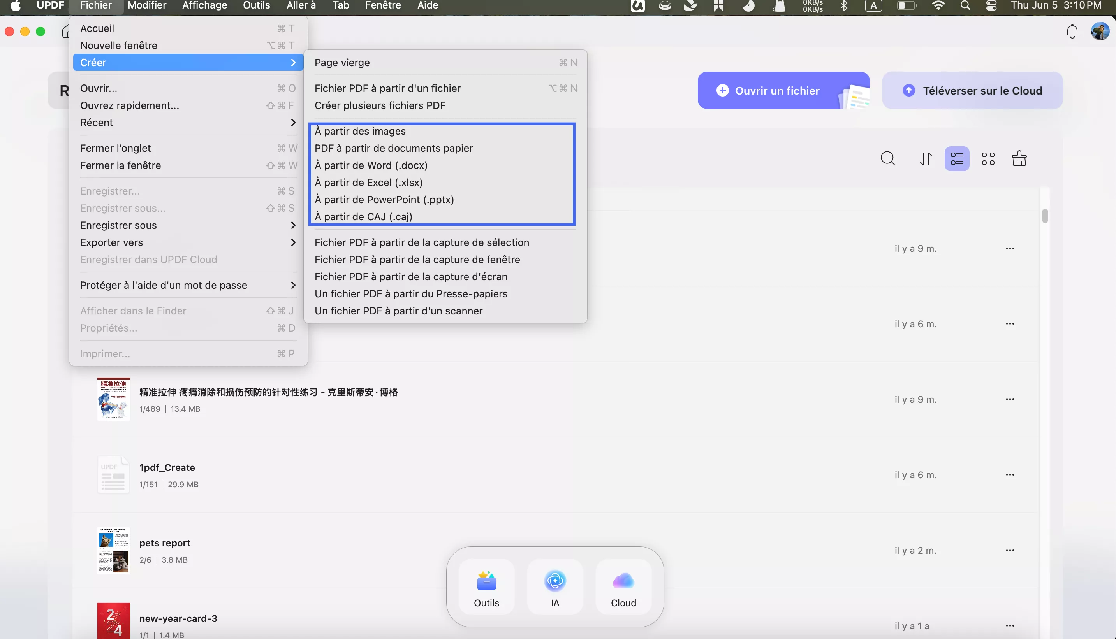Open the Aide menu
Viewport: 1116px width, 639px height.
click(x=428, y=6)
